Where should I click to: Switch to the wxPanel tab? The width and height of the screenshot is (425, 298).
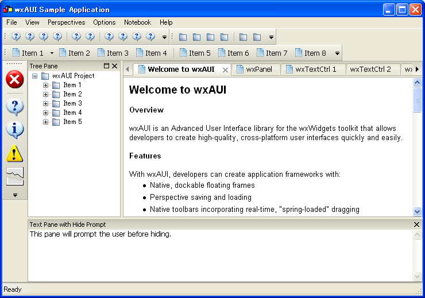click(x=256, y=69)
